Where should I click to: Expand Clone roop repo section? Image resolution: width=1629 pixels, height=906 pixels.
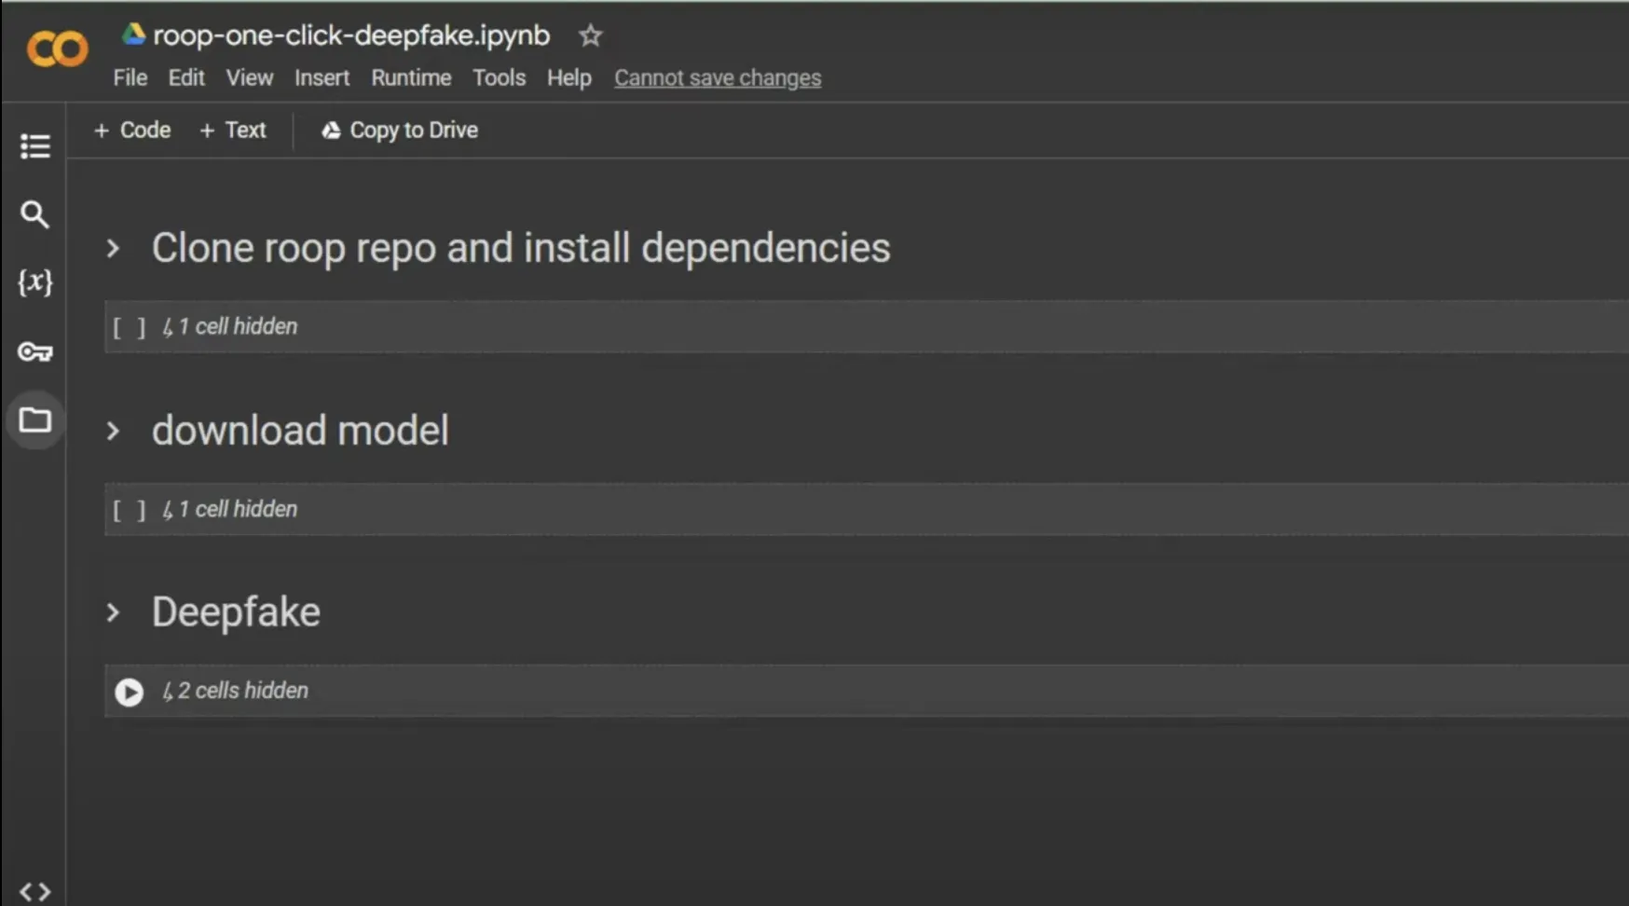pos(113,249)
